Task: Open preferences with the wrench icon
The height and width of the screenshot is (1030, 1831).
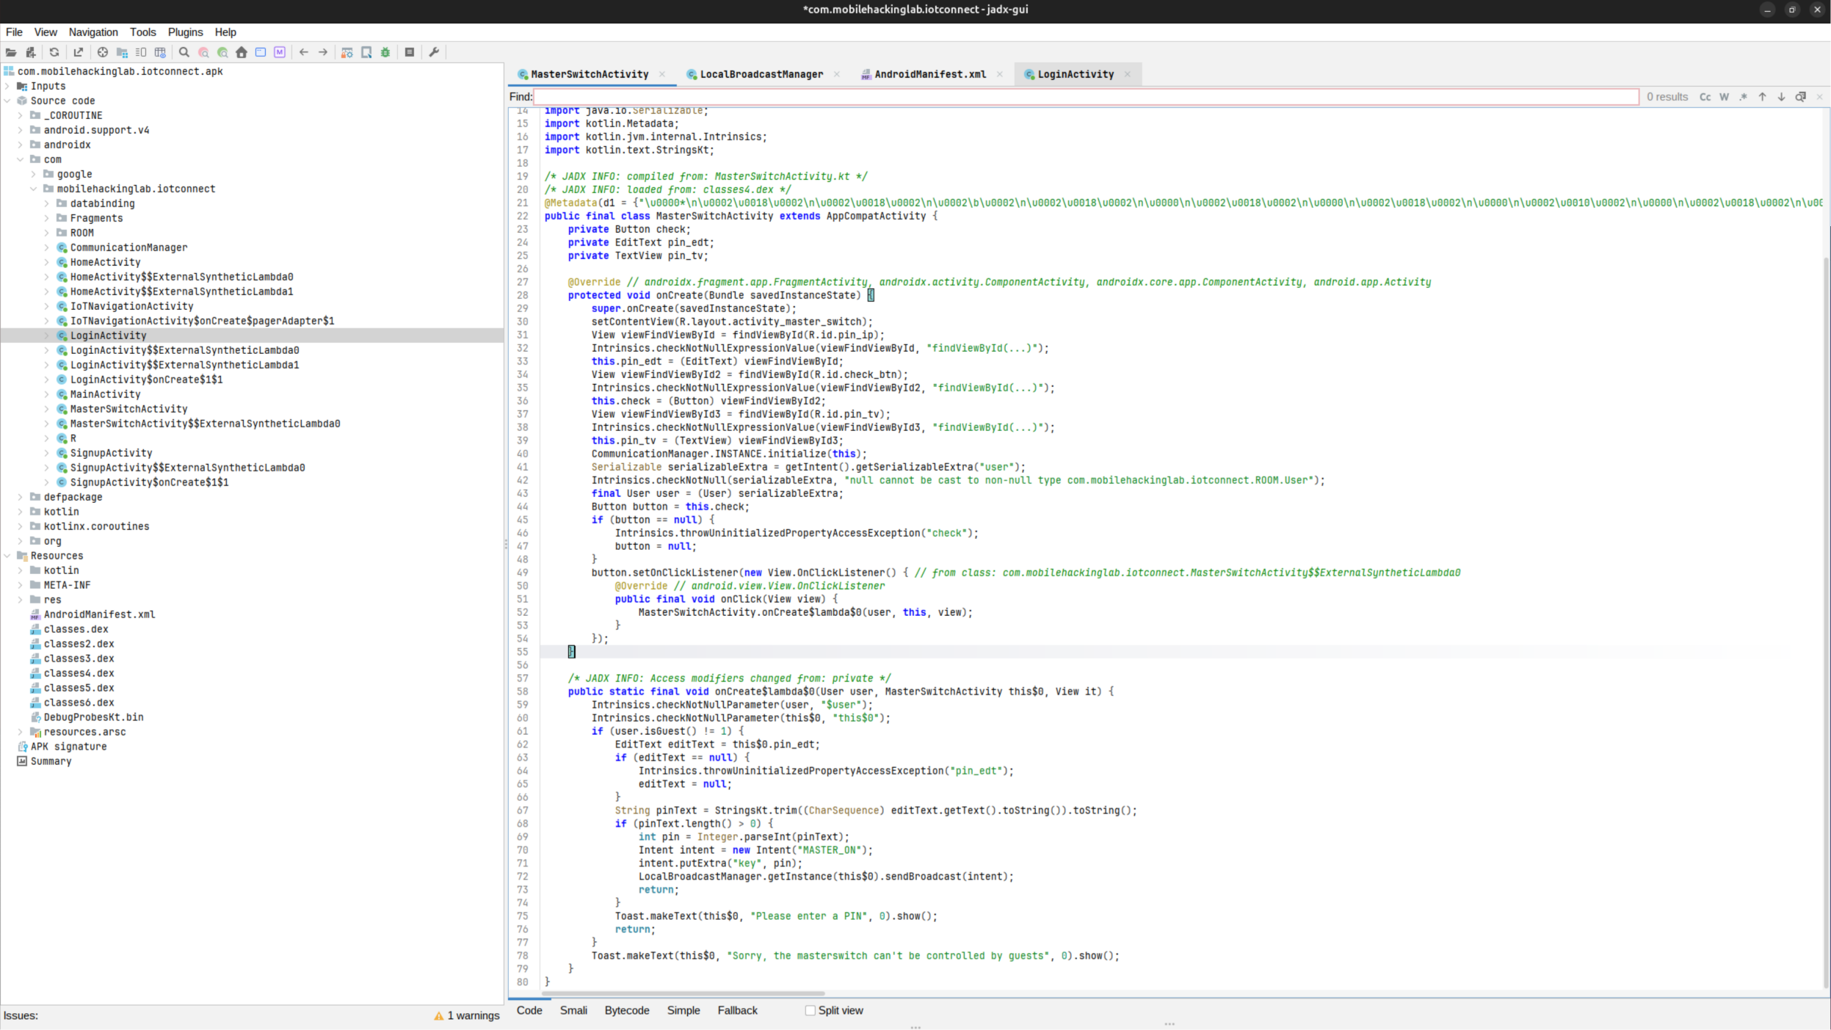Action: 434,52
